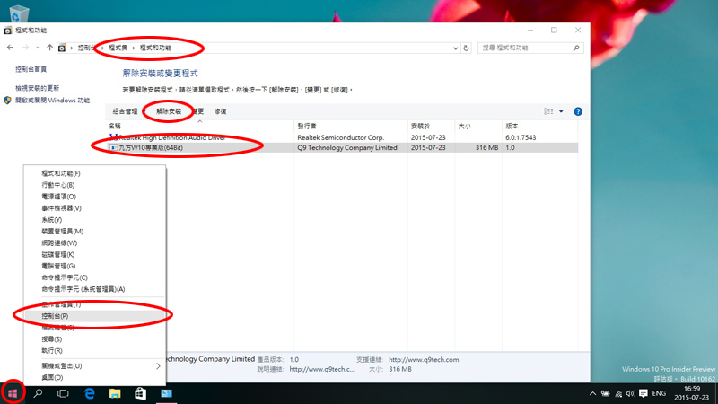Image resolution: width=718 pixels, height=404 pixels.
Task: Open taskbar search magnifier icon
Action: 38,393
